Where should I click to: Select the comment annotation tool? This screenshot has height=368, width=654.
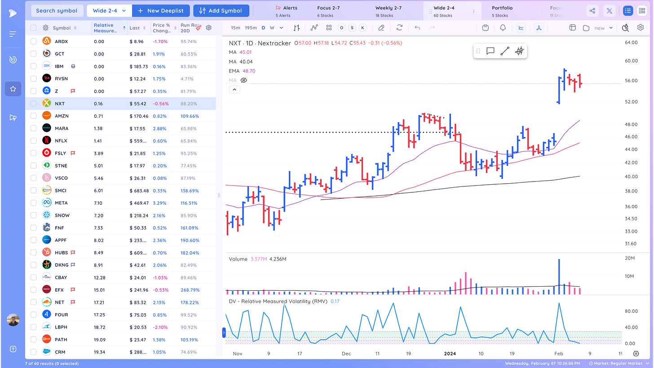(490, 51)
